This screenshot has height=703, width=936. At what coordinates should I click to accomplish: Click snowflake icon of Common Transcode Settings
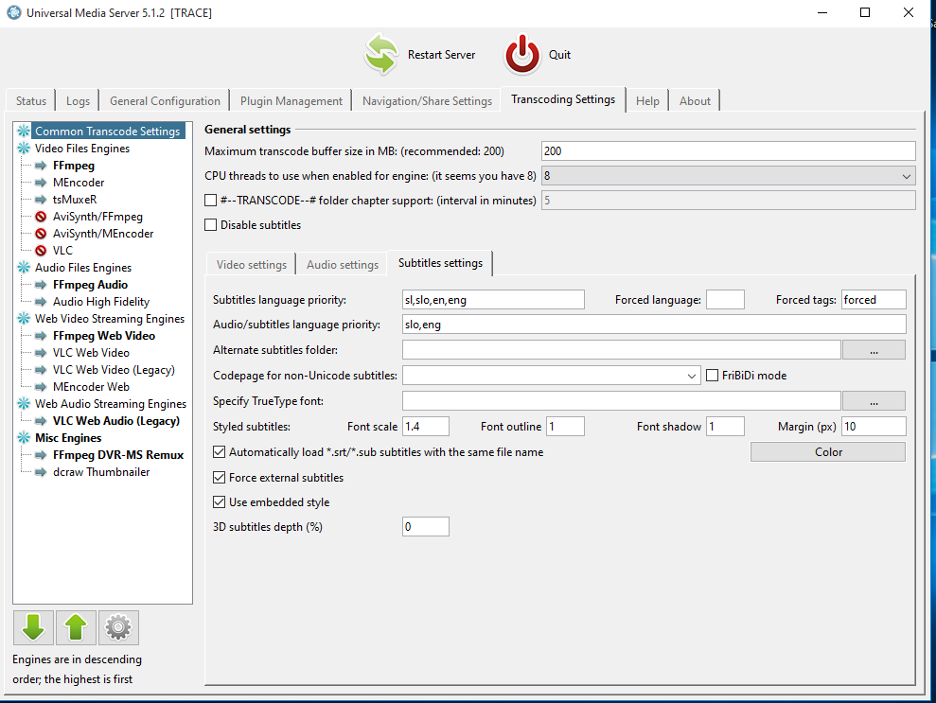click(x=24, y=131)
